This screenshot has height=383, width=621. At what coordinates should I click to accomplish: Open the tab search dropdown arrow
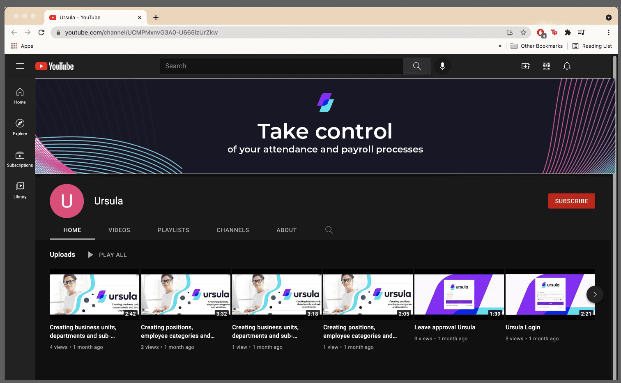tap(608, 17)
